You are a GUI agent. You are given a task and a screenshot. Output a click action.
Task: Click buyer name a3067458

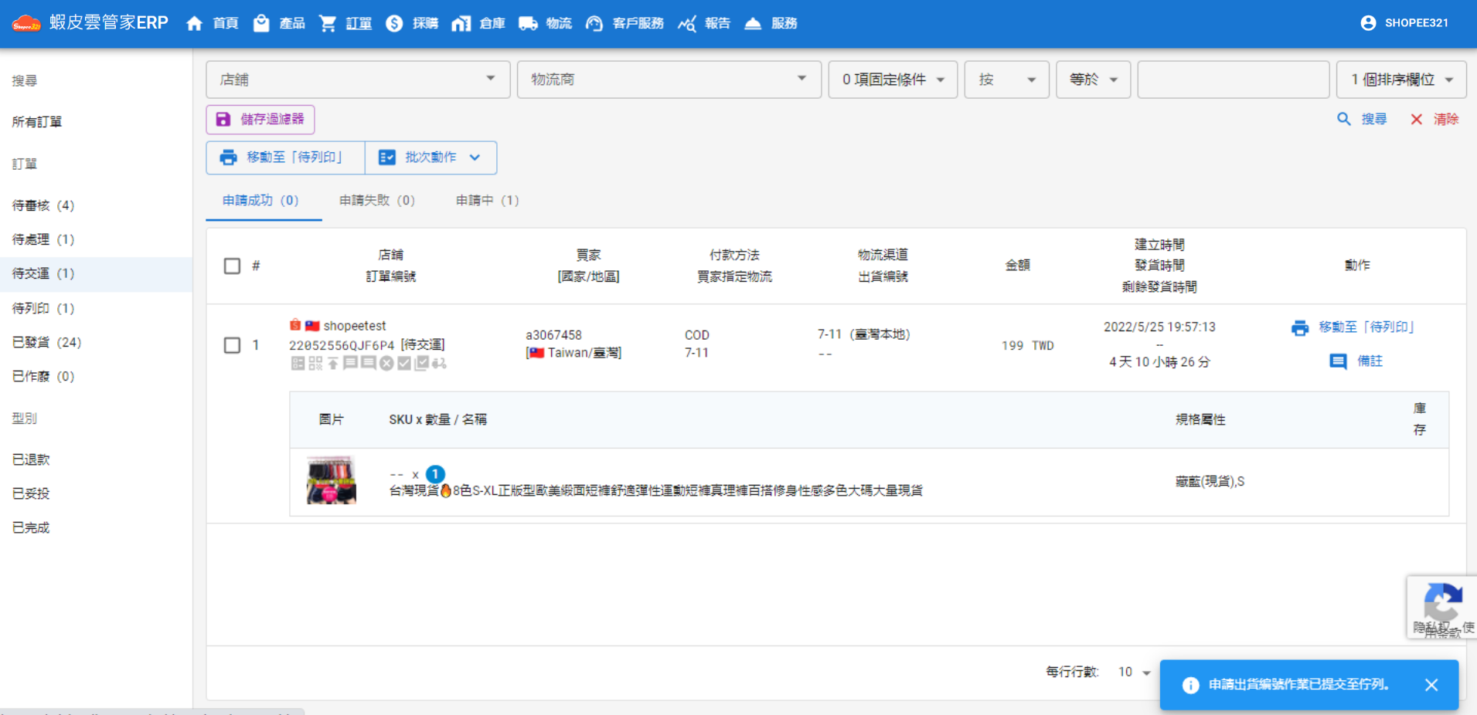[x=553, y=335]
